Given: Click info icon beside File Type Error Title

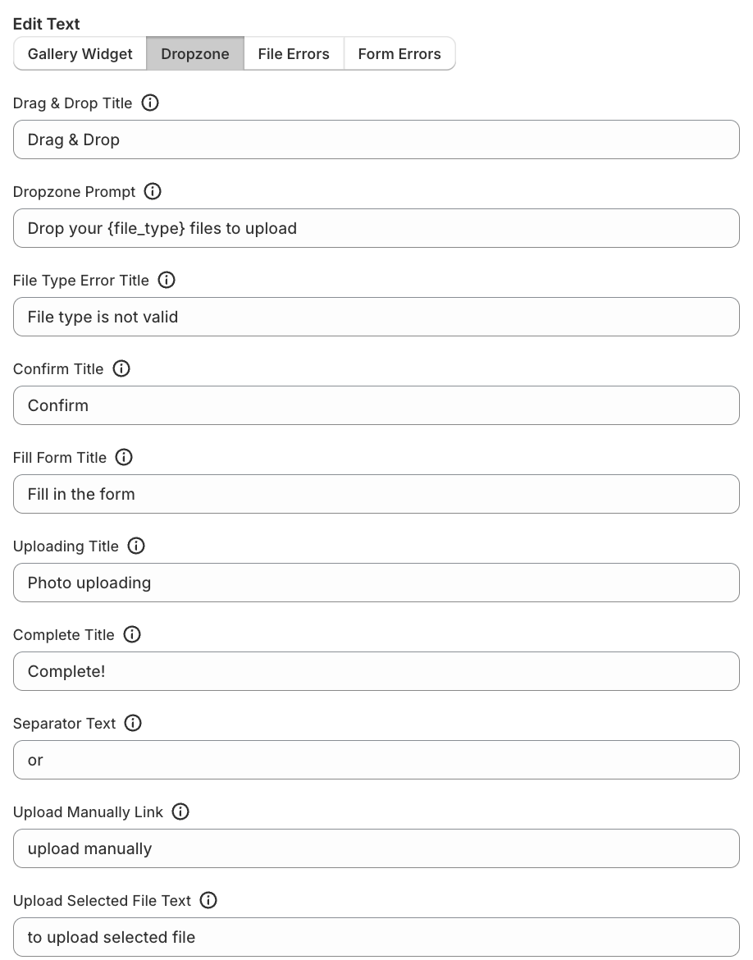Looking at the screenshot, I should [167, 281].
